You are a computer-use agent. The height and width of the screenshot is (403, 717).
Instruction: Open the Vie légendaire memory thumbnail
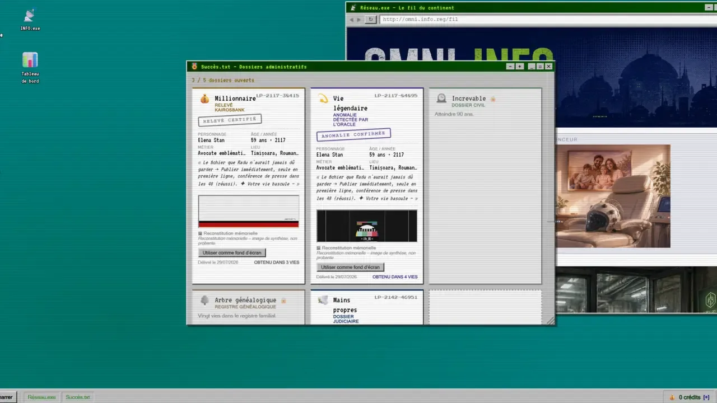click(x=367, y=226)
